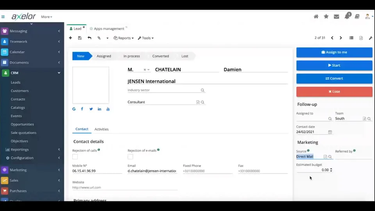Click the add new record plus icon
This screenshot has height=211, width=375.
[x=70, y=38]
